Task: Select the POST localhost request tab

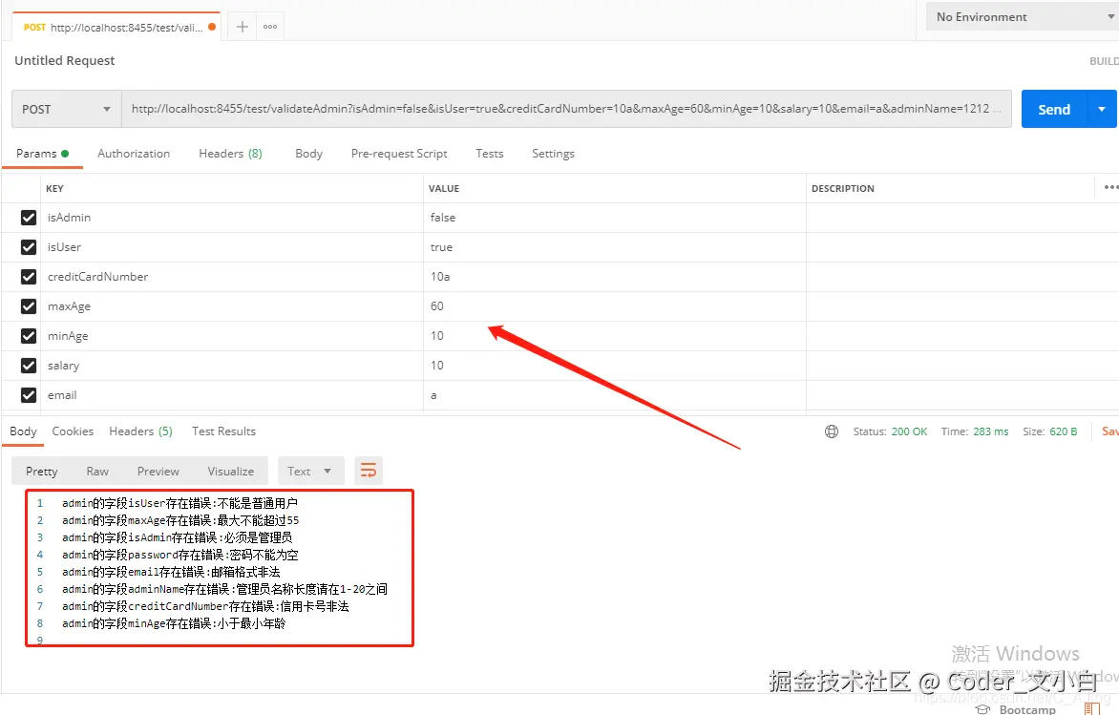Action: point(115,27)
